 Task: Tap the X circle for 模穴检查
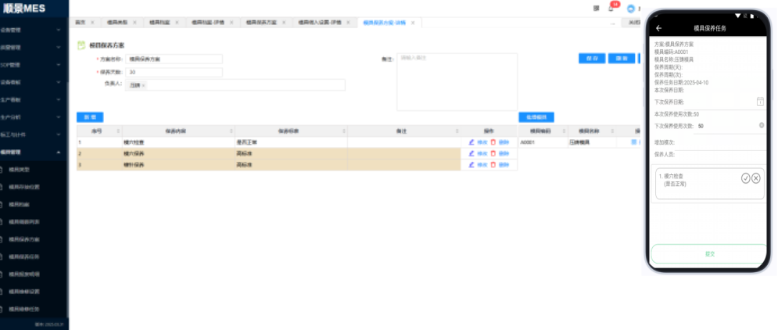coord(756,178)
